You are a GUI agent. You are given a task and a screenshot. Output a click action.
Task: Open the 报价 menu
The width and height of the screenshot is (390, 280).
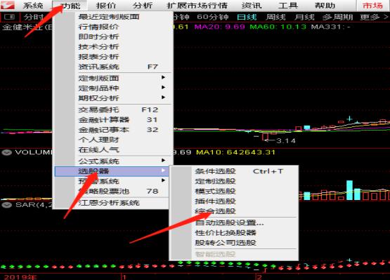click(106, 6)
